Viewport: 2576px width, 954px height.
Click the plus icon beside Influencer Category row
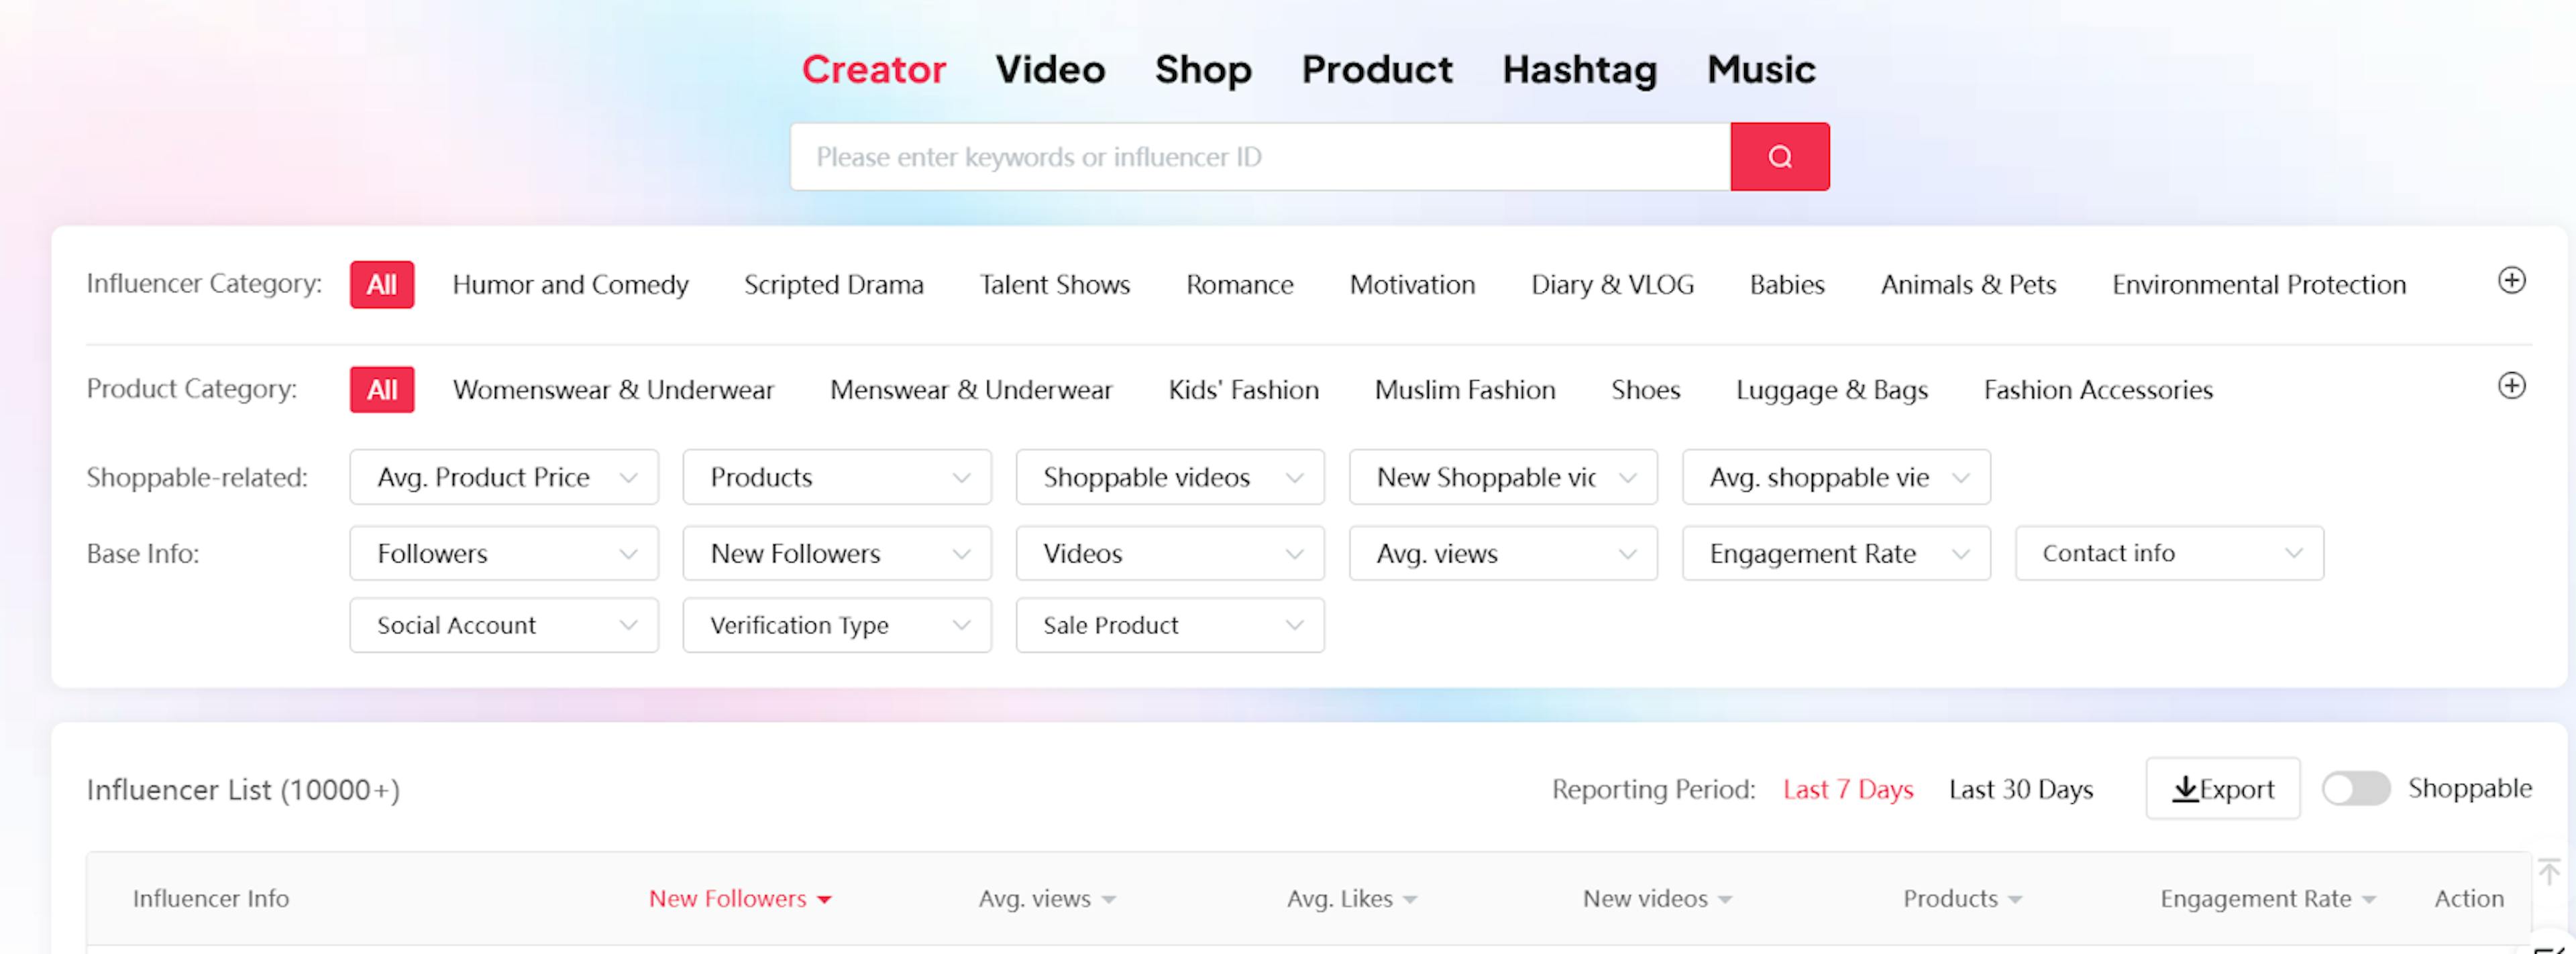[x=2511, y=281]
